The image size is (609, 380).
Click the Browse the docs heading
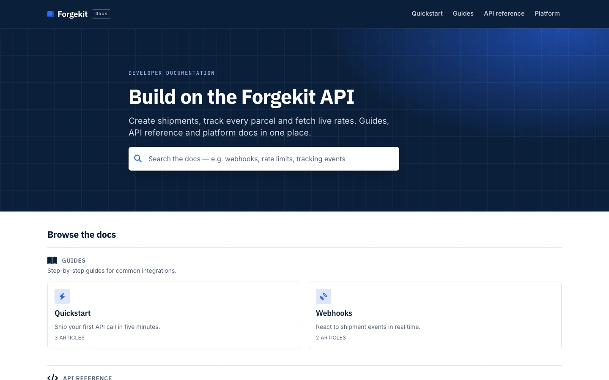(82, 235)
